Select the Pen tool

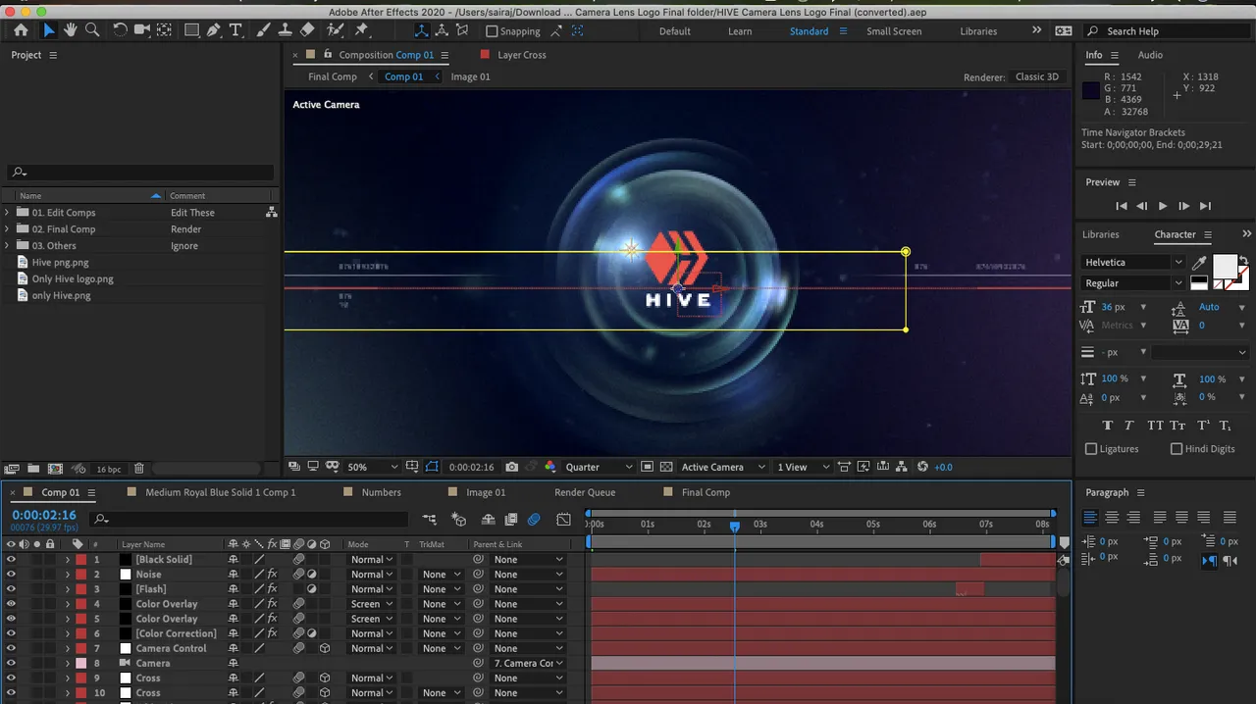[x=212, y=30]
